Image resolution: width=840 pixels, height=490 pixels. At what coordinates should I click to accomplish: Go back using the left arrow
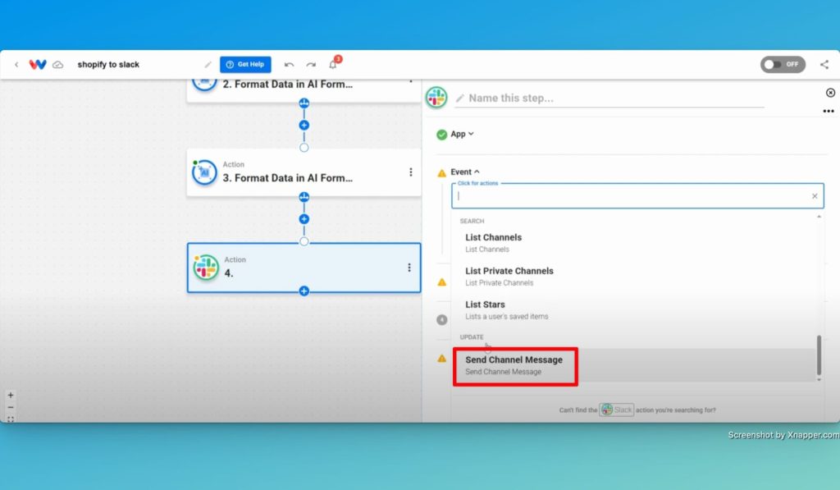tap(16, 64)
